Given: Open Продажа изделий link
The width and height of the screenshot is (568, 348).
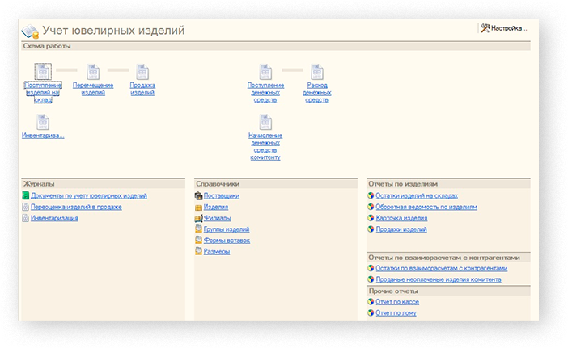Looking at the screenshot, I should [x=142, y=89].
